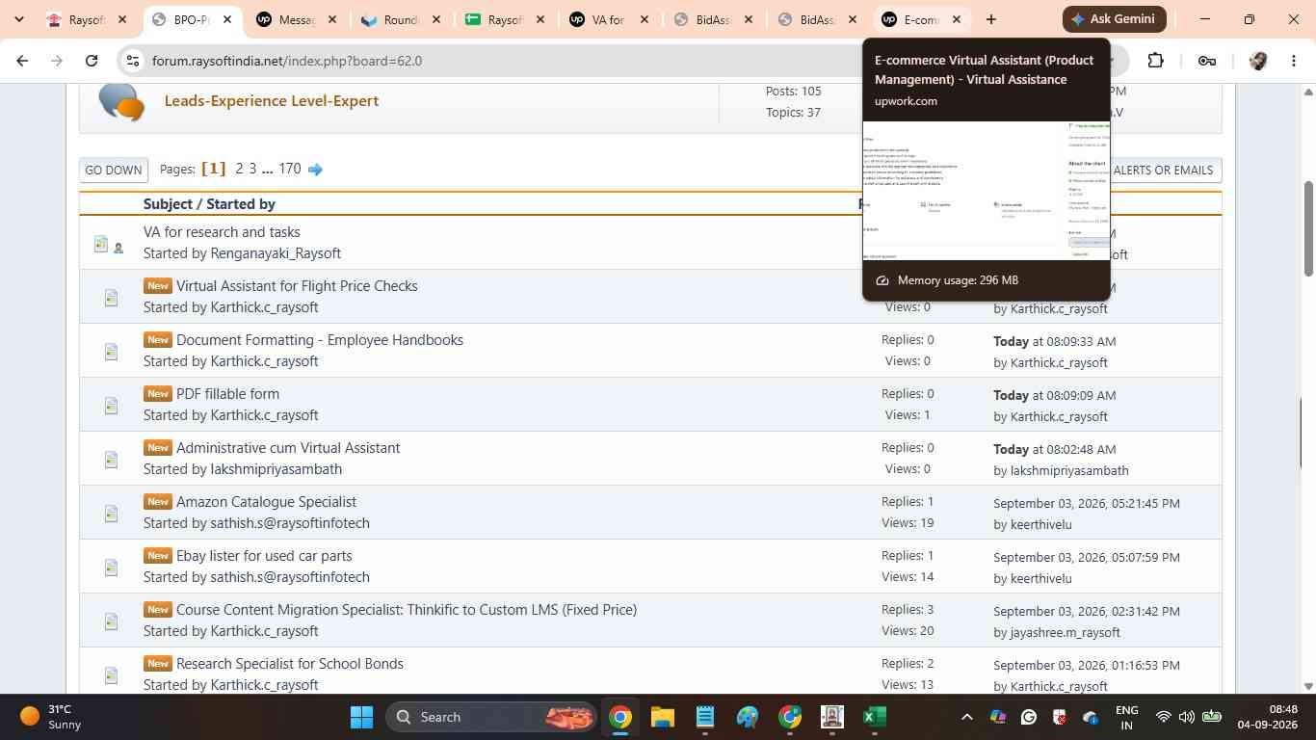Click the site information icon in address bar
This screenshot has width=1316, height=740.
pos(133,61)
